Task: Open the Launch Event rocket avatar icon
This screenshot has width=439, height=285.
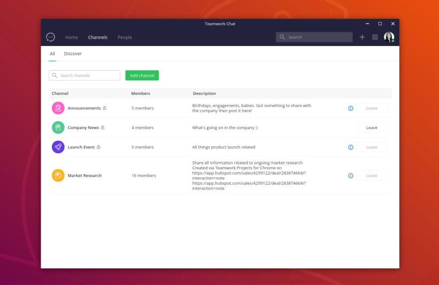Action: click(58, 147)
